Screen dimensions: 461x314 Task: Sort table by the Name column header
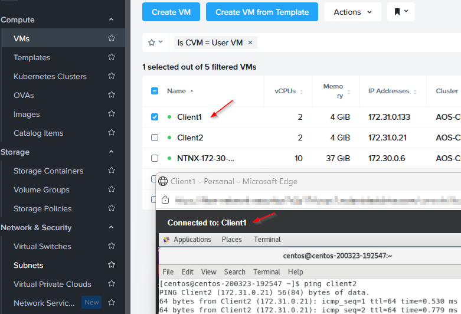pyautogui.click(x=176, y=91)
